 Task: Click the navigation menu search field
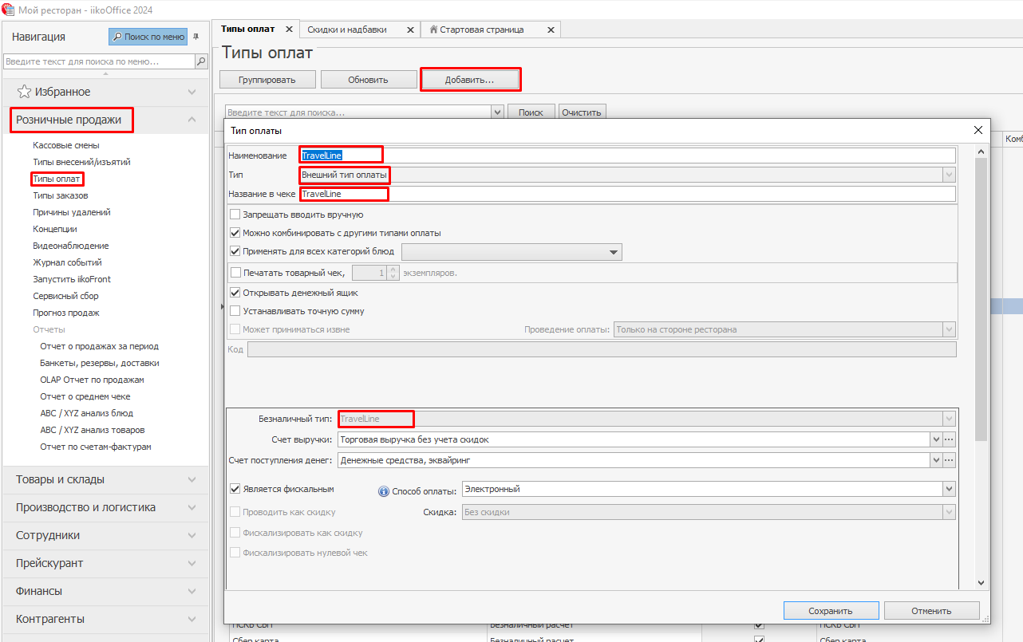point(100,61)
